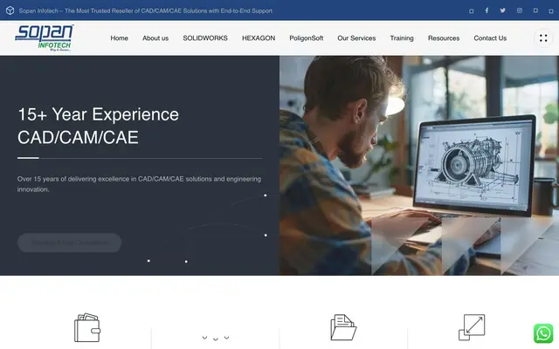The width and height of the screenshot is (559, 349).
Task: Click the folder with documents icon
Action: point(343,327)
